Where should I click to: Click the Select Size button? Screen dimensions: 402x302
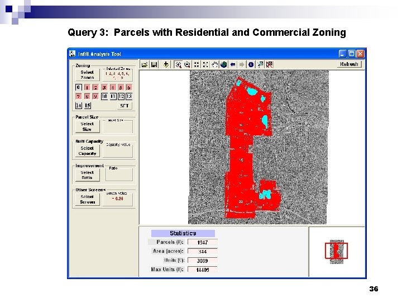coord(87,126)
